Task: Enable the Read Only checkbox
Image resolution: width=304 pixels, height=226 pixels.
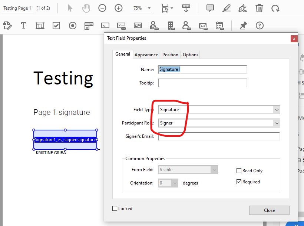Action: [239, 171]
